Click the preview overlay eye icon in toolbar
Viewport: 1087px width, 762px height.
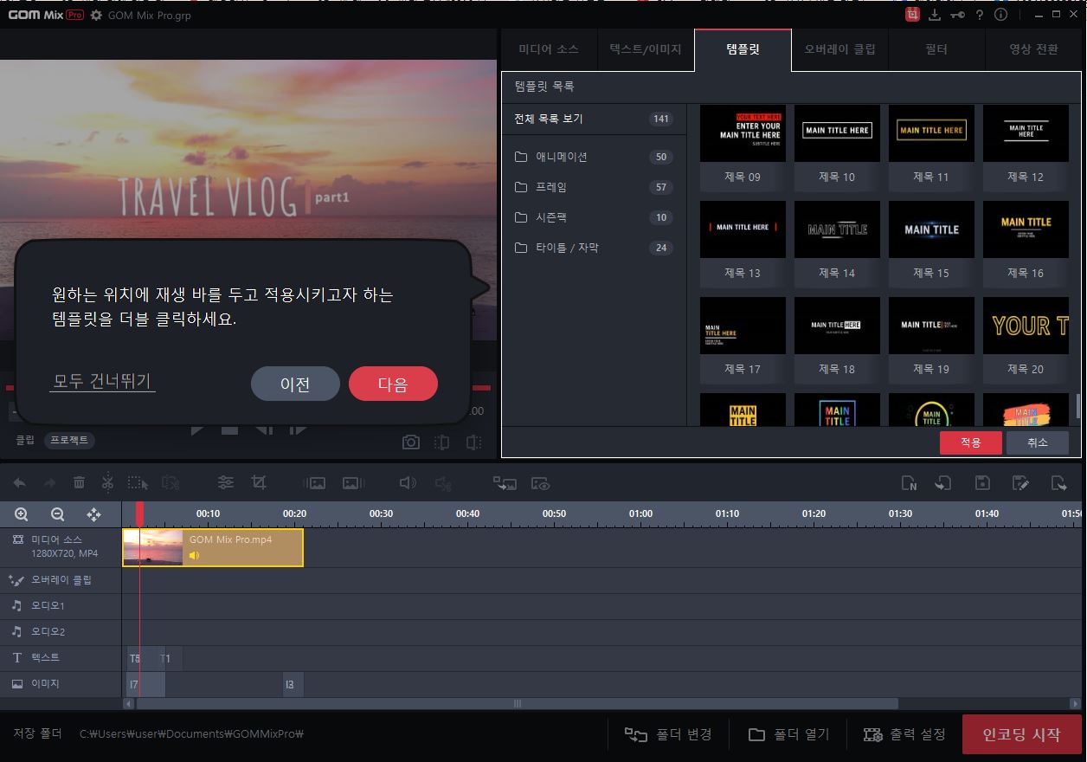(541, 483)
